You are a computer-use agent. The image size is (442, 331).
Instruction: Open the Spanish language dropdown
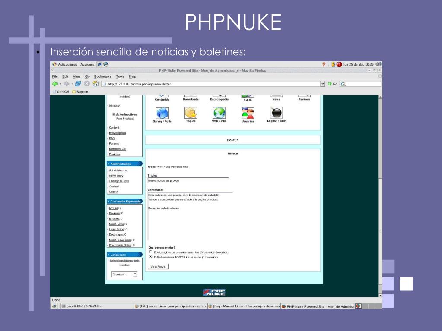click(x=124, y=274)
